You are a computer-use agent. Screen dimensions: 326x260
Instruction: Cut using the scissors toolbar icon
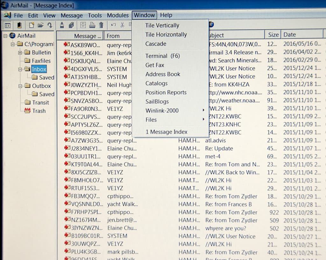pos(123,25)
